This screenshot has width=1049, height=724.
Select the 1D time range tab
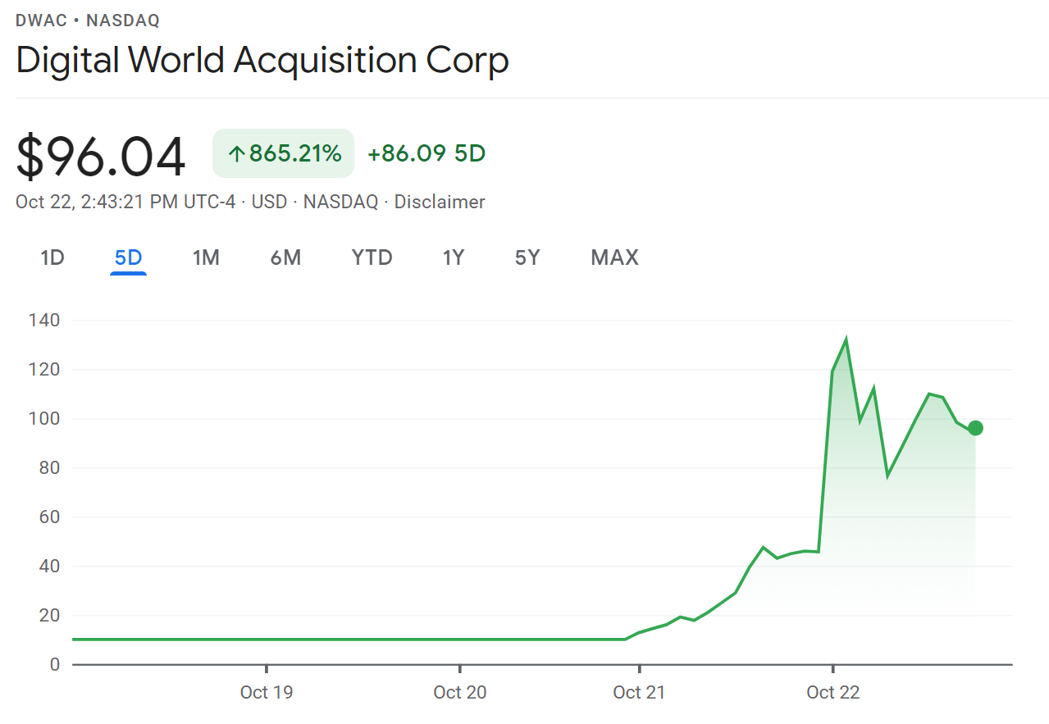pos(51,257)
